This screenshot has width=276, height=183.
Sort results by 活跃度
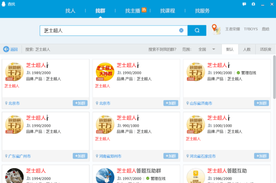(265, 49)
